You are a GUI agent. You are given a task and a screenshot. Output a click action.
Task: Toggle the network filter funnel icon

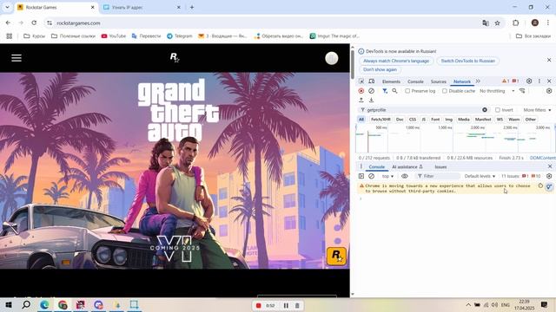point(385,91)
